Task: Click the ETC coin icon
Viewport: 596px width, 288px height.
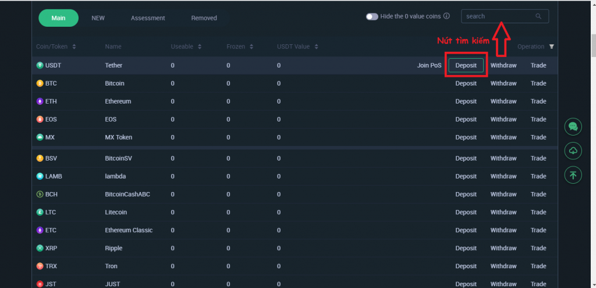Action: click(x=40, y=230)
